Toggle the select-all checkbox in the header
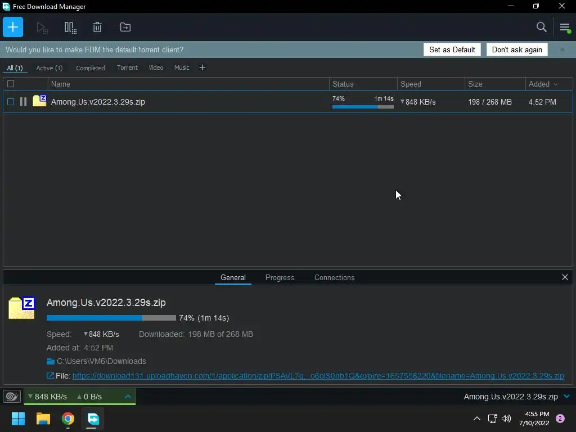The height and width of the screenshot is (432, 576). click(11, 84)
